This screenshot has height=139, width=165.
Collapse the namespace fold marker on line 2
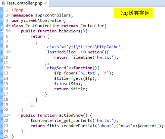point(10,15)
